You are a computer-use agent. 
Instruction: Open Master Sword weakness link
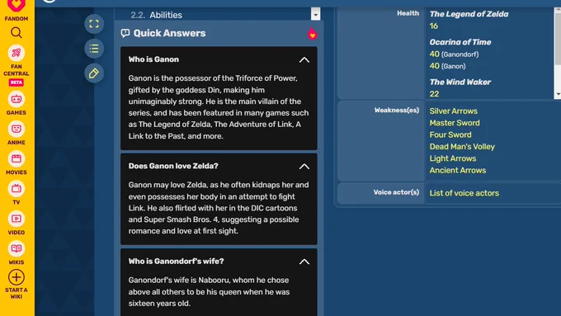(455, 123)
